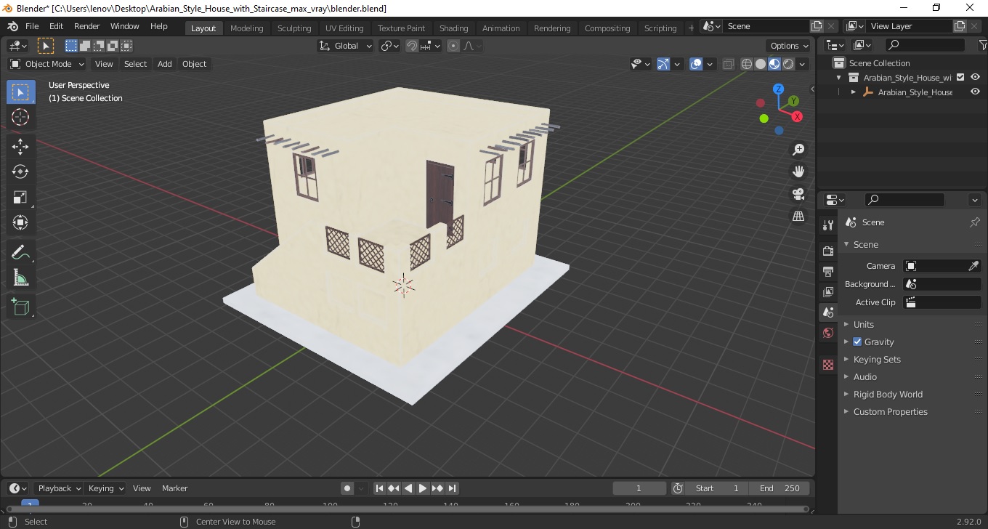Toggle proportional editing

click(453, 46)
